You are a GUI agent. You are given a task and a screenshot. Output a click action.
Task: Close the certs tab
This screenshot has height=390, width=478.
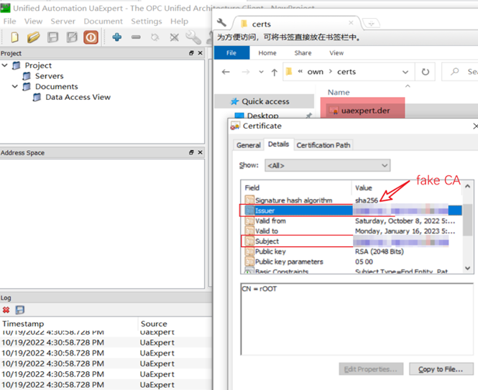(351, 23)
